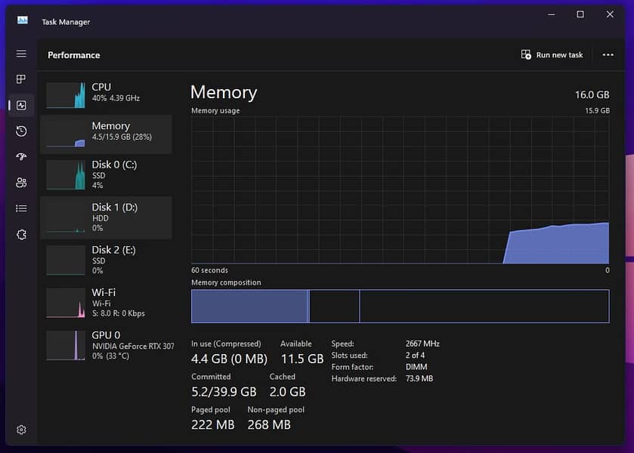Click the free segment of Memory composition bar
Screen dimensions: 634x453
coord(484,307)
